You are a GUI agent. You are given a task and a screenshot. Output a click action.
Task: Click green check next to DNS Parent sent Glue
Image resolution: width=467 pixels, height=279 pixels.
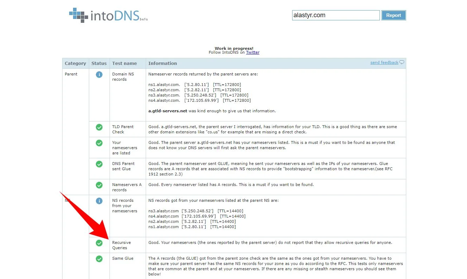(99, 164)
